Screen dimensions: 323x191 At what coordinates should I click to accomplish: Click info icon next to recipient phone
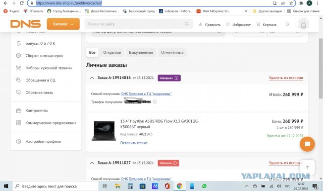tap(155, 102)
